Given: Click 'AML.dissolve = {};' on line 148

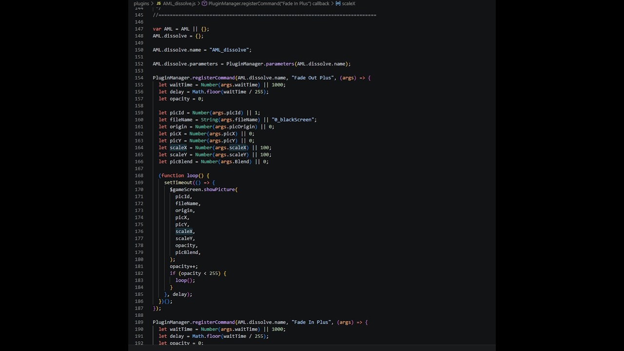Looking at the screenshot, I should [x=178, y=36].
